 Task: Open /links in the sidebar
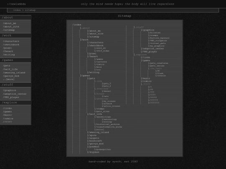coord(7,108)
